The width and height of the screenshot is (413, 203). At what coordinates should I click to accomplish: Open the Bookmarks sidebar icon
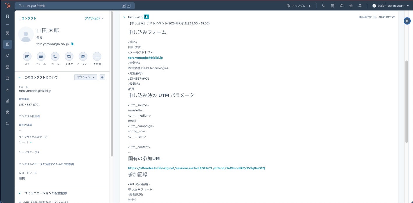(8, 16)
